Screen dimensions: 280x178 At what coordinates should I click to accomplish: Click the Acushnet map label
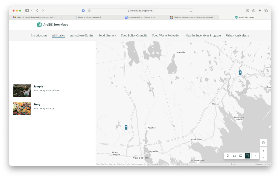152,128
